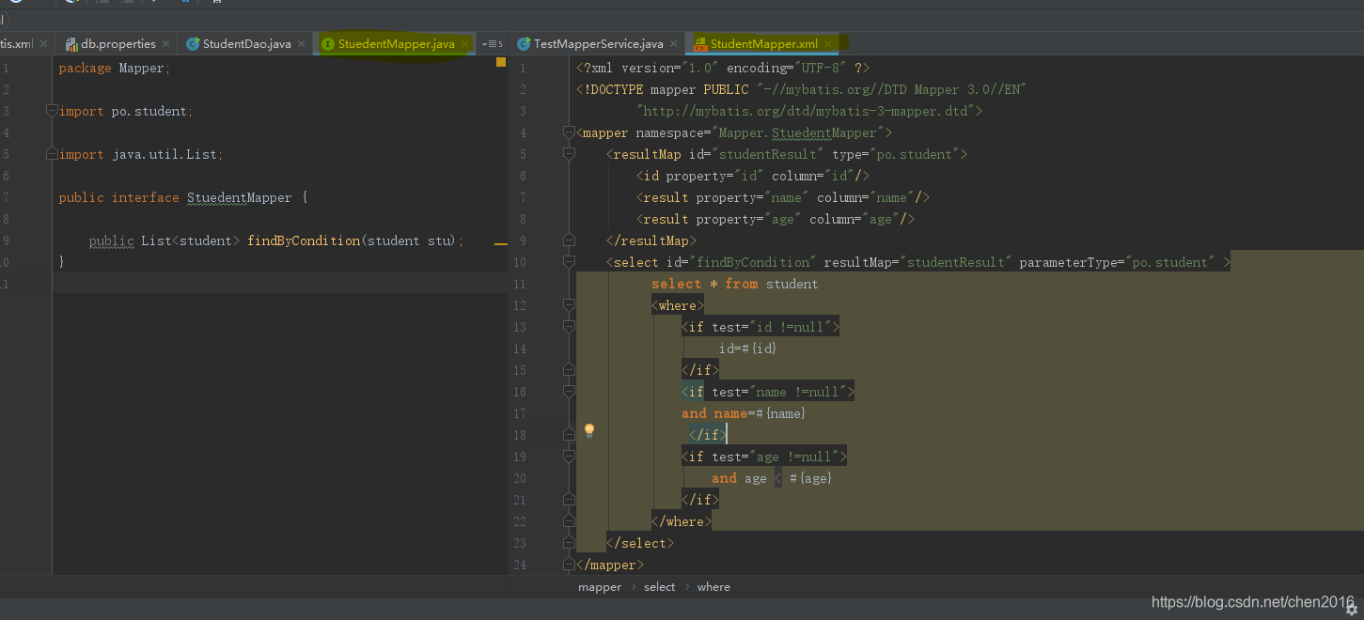Click the fold end marker at </resultMap>
The width and height of the screenshot is (1364, 620).
pyautogui.click(x=569, y=240)
